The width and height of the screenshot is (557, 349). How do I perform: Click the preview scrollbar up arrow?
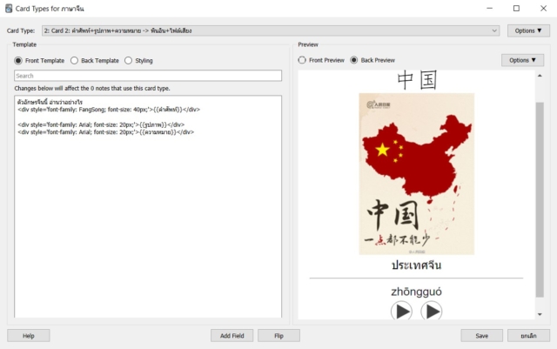tap(540, 76)
